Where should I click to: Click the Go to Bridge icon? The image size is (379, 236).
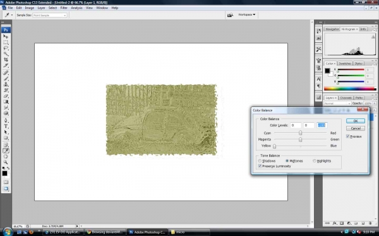pyautogui.click(x=230, y=15)
